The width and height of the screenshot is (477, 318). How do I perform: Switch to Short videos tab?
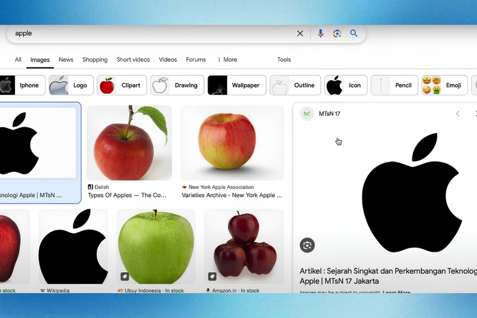pos(133,60)
